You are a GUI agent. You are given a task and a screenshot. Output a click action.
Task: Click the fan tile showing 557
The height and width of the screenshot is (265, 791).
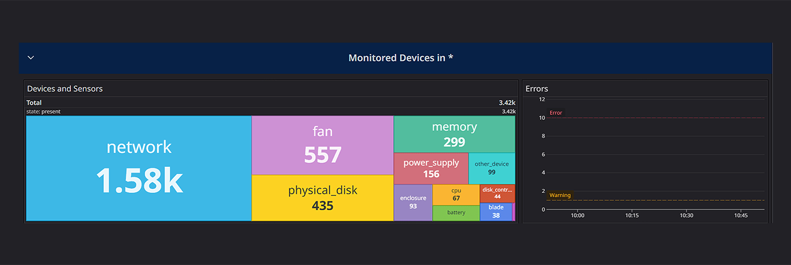tap(322, 145)
